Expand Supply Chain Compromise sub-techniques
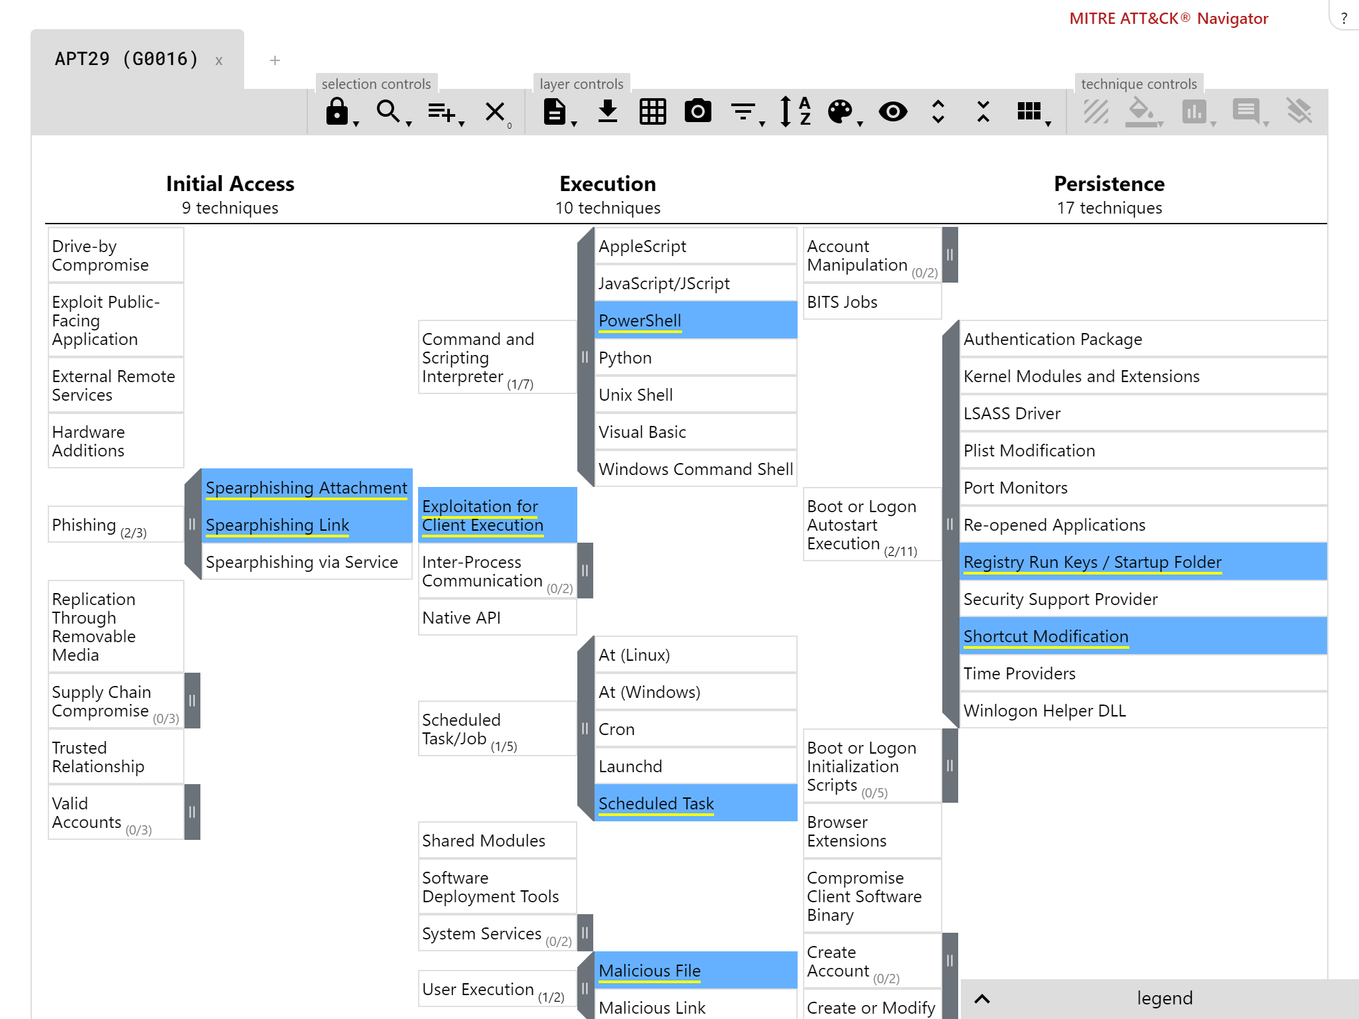 tap(192, 701)
